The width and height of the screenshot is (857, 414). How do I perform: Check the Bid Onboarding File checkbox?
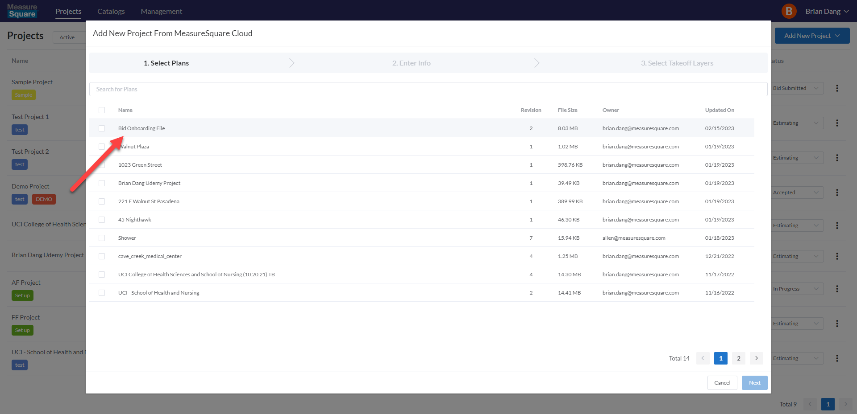click(102, 128)
